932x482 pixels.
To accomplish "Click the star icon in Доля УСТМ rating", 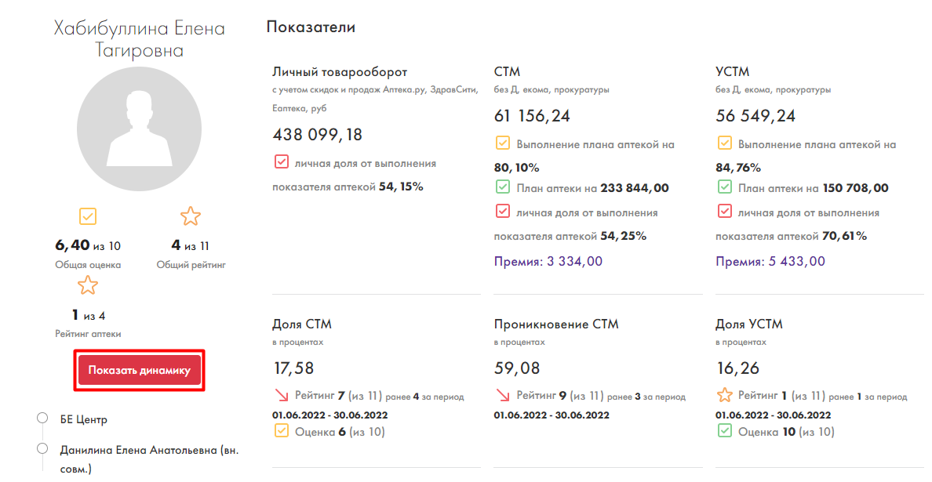I will 723,396.
